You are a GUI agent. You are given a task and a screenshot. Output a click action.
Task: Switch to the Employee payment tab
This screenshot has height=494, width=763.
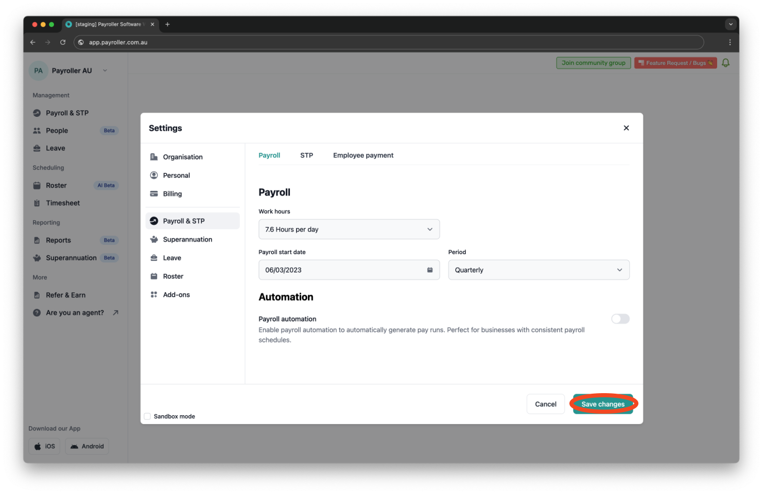(363, 155)
